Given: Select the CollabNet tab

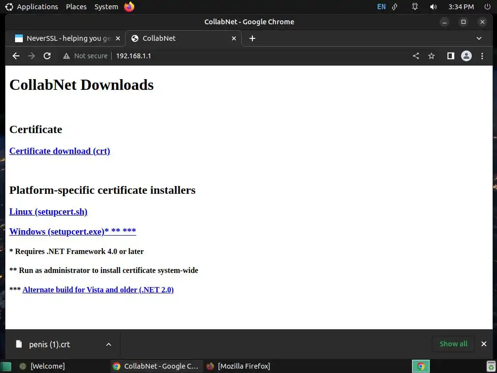Looking at the screenshot, I should pyautogui.click(x=184, y=38).
